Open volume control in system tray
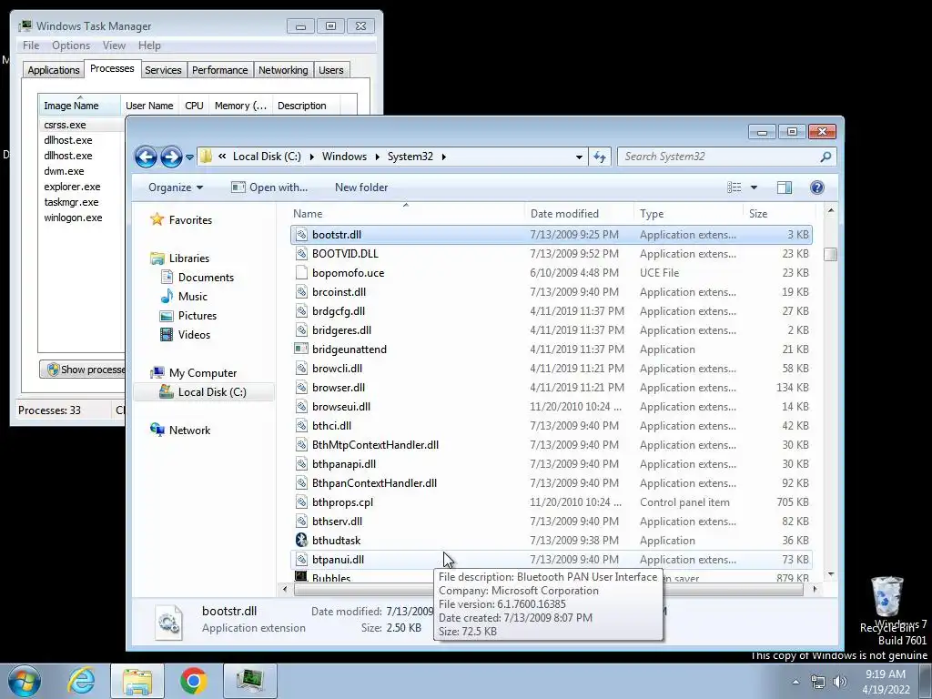Viewport: 932px width, 699px height. click(x=840, y=682)
